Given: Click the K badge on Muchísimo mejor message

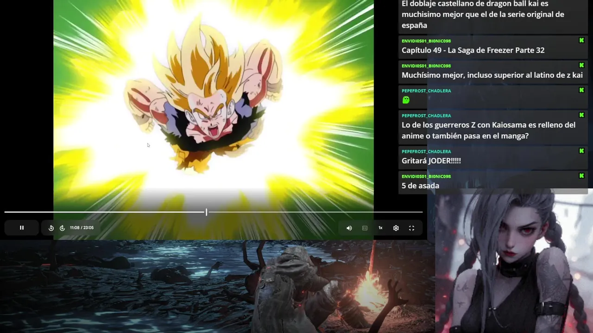Looking at the screenshot, I should pyautogui.click(x=581, y=66).
